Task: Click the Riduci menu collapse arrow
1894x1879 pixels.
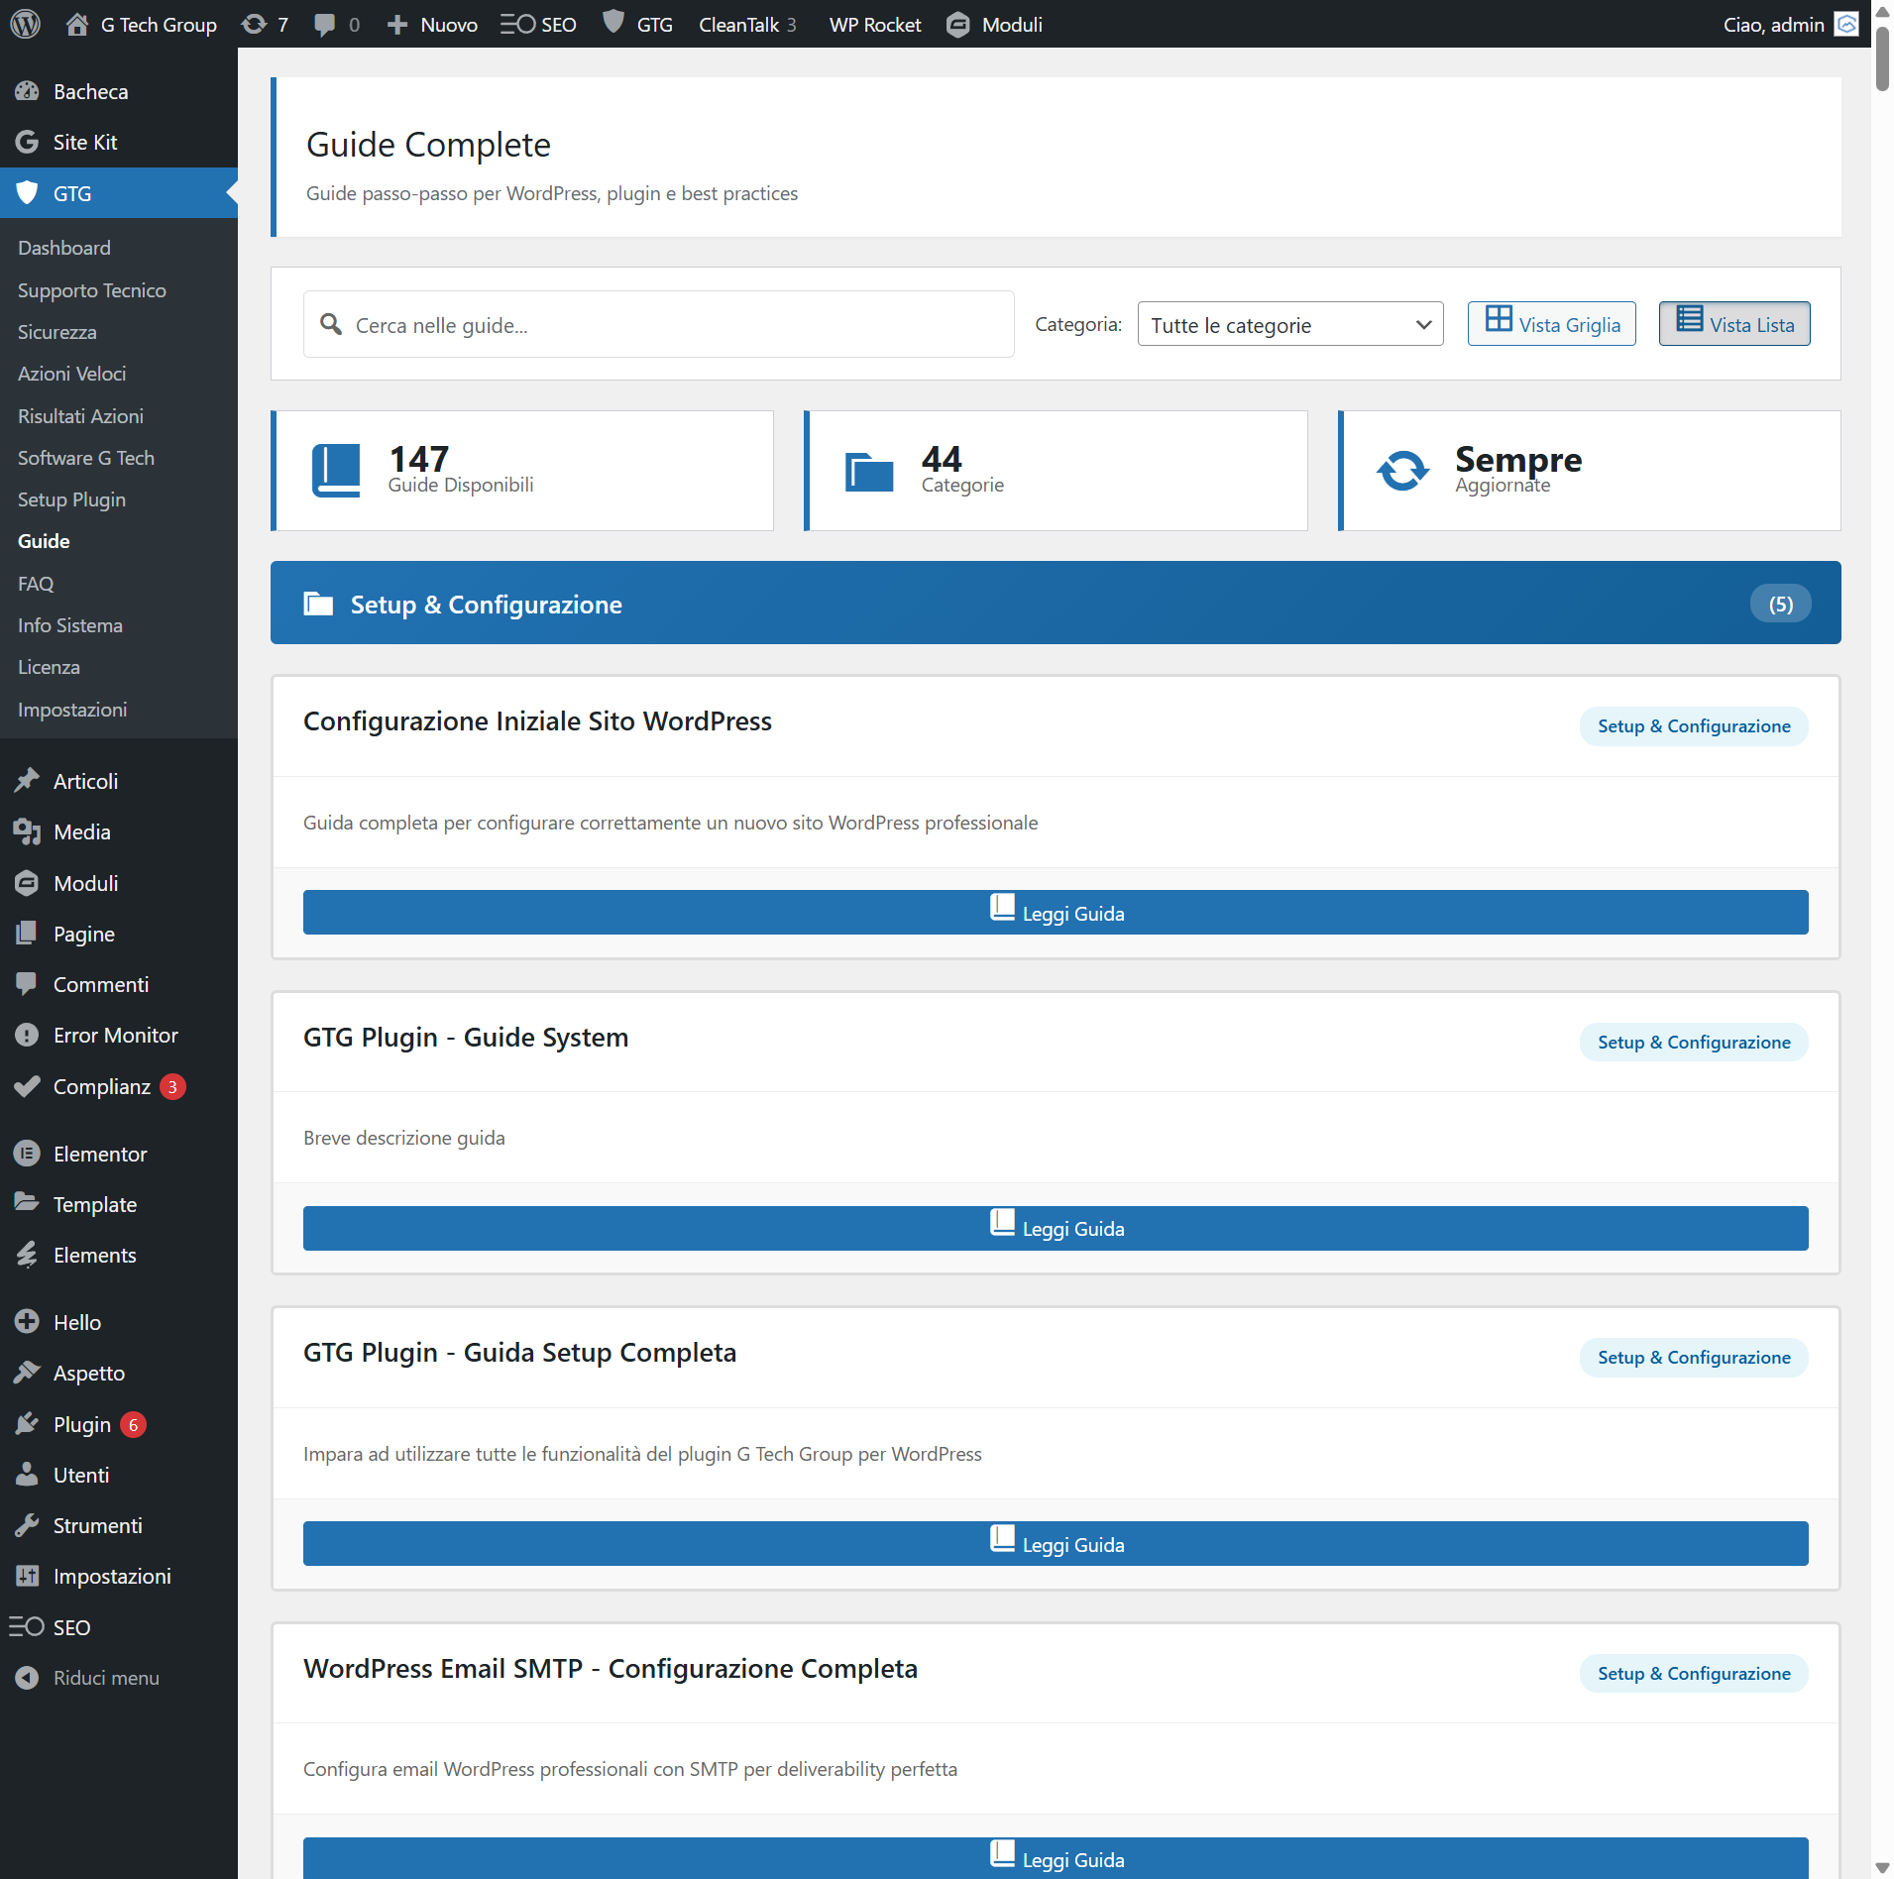Action: 27,1678
